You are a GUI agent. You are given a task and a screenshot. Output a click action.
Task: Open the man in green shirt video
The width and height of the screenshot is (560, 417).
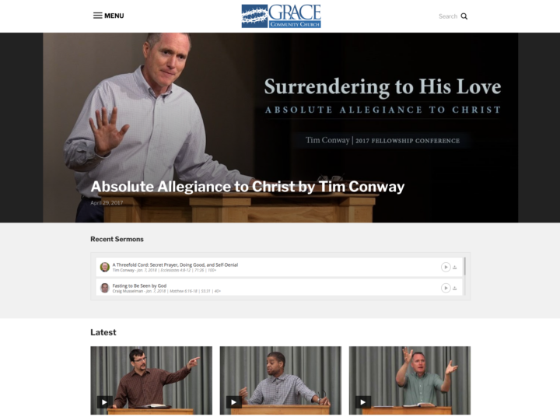(x=410, y=380)
